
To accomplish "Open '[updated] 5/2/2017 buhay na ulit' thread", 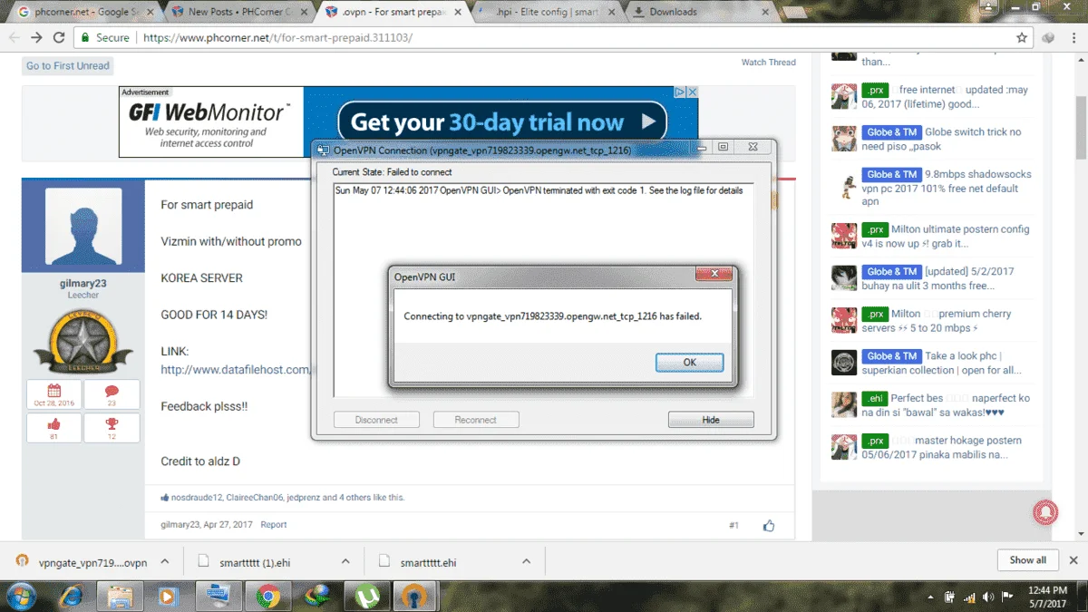I will click(x=937, y=278).
